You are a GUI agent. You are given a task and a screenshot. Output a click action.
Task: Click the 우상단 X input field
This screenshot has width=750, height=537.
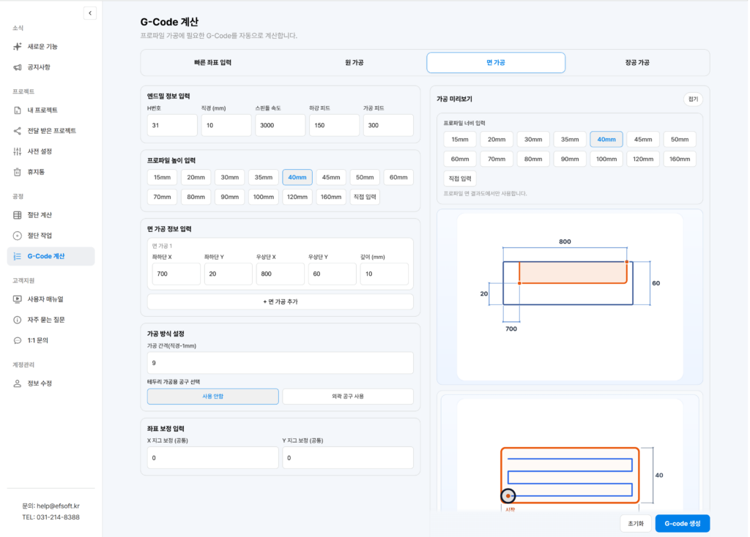(x=281, y=274)
